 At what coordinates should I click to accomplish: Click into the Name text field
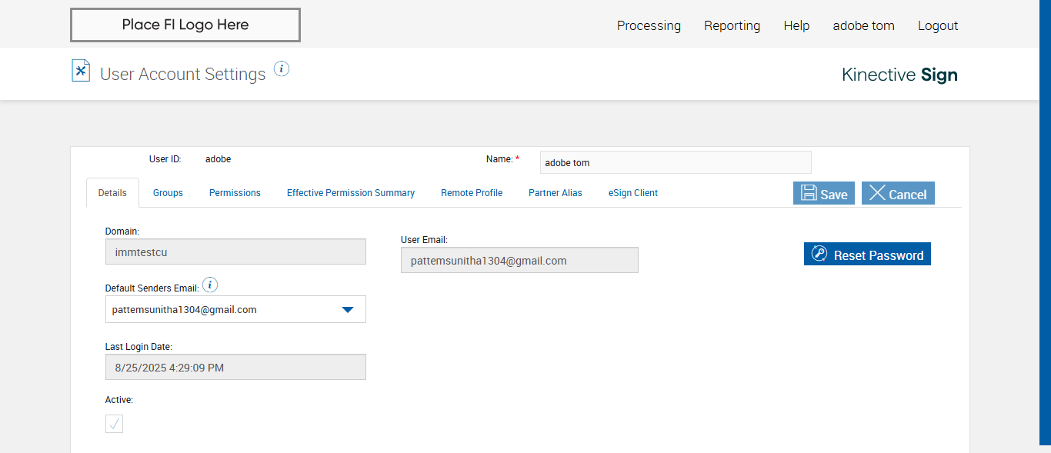point(675,162)
